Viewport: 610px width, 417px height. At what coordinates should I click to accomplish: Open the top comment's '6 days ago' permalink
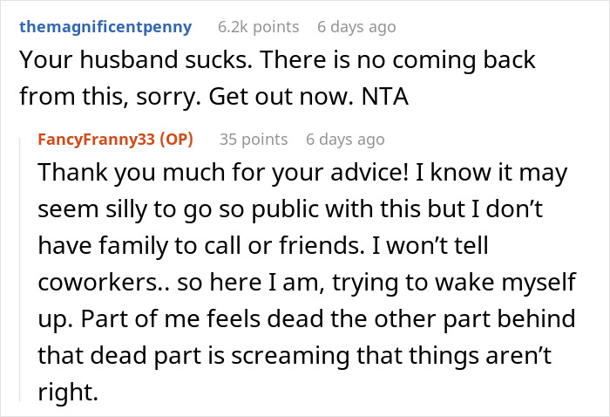click(356, 26)
